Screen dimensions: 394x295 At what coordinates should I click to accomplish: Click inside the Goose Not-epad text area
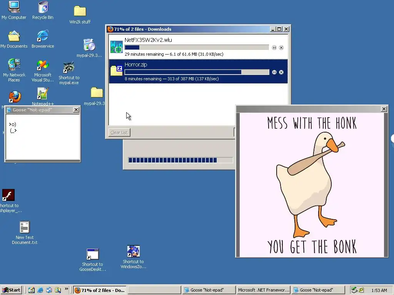43,137
